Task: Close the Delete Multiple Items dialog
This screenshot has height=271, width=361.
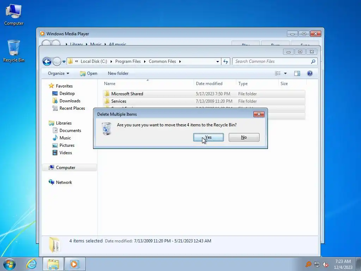Action: click(259, 114)
